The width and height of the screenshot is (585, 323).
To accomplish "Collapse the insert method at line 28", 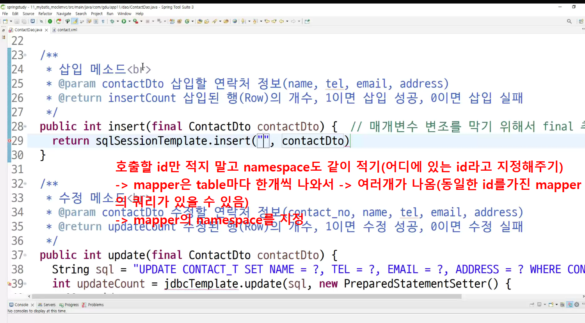I will (25, 127).
